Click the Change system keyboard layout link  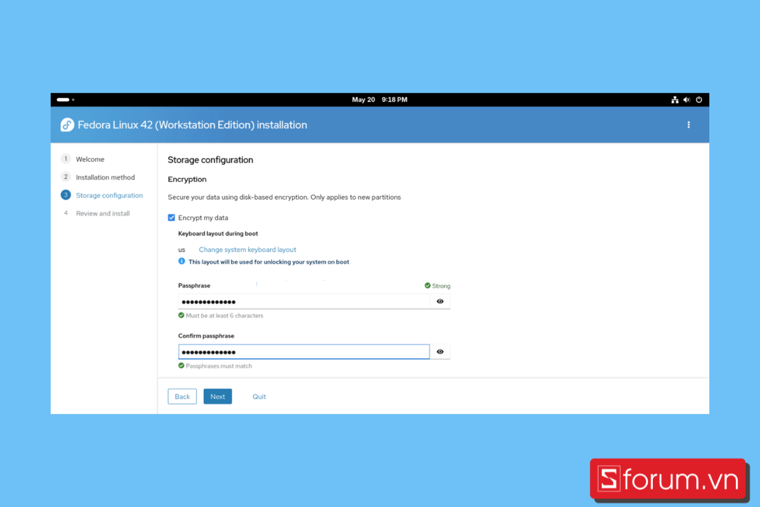[248, 250]
